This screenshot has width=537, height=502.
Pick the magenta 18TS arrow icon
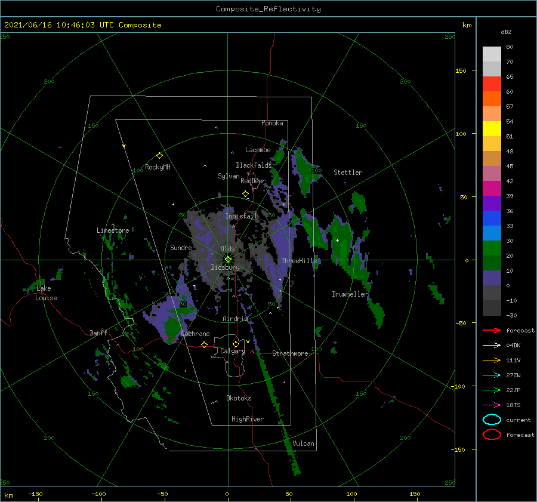click(492, 405)
